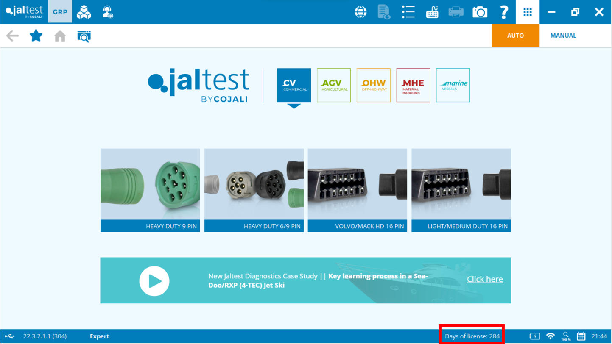Open the apps grid menu icon
The width and height of the screenshot is (612, 344).
click(528, 12)
